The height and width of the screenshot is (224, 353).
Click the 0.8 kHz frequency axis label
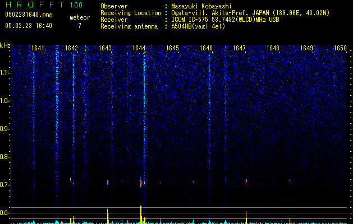pyautogui.click(x=5, y=157)
